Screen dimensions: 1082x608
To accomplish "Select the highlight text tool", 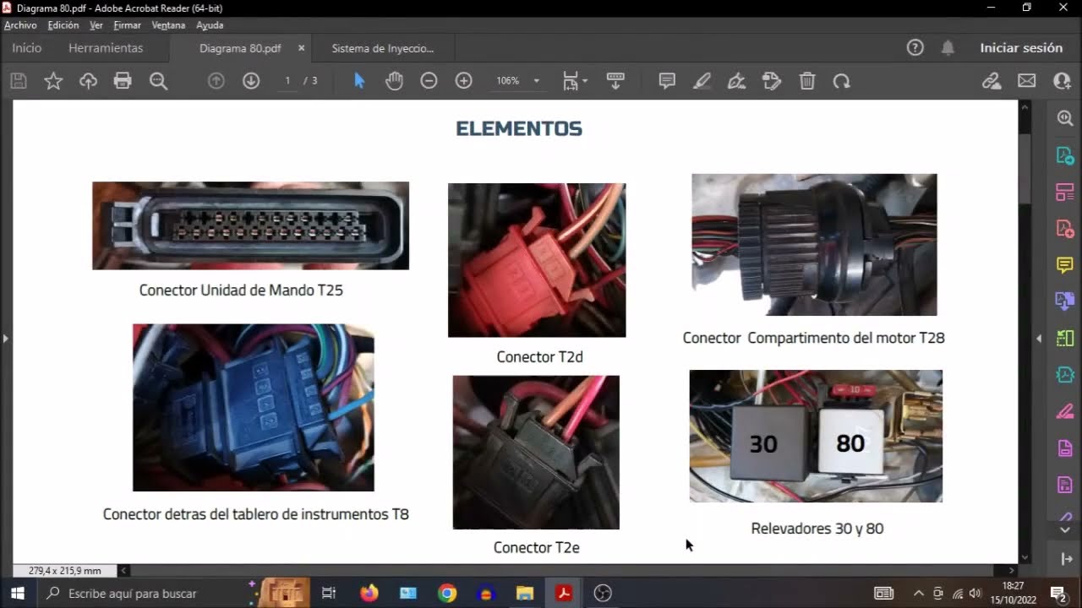I will coord(702,81).
